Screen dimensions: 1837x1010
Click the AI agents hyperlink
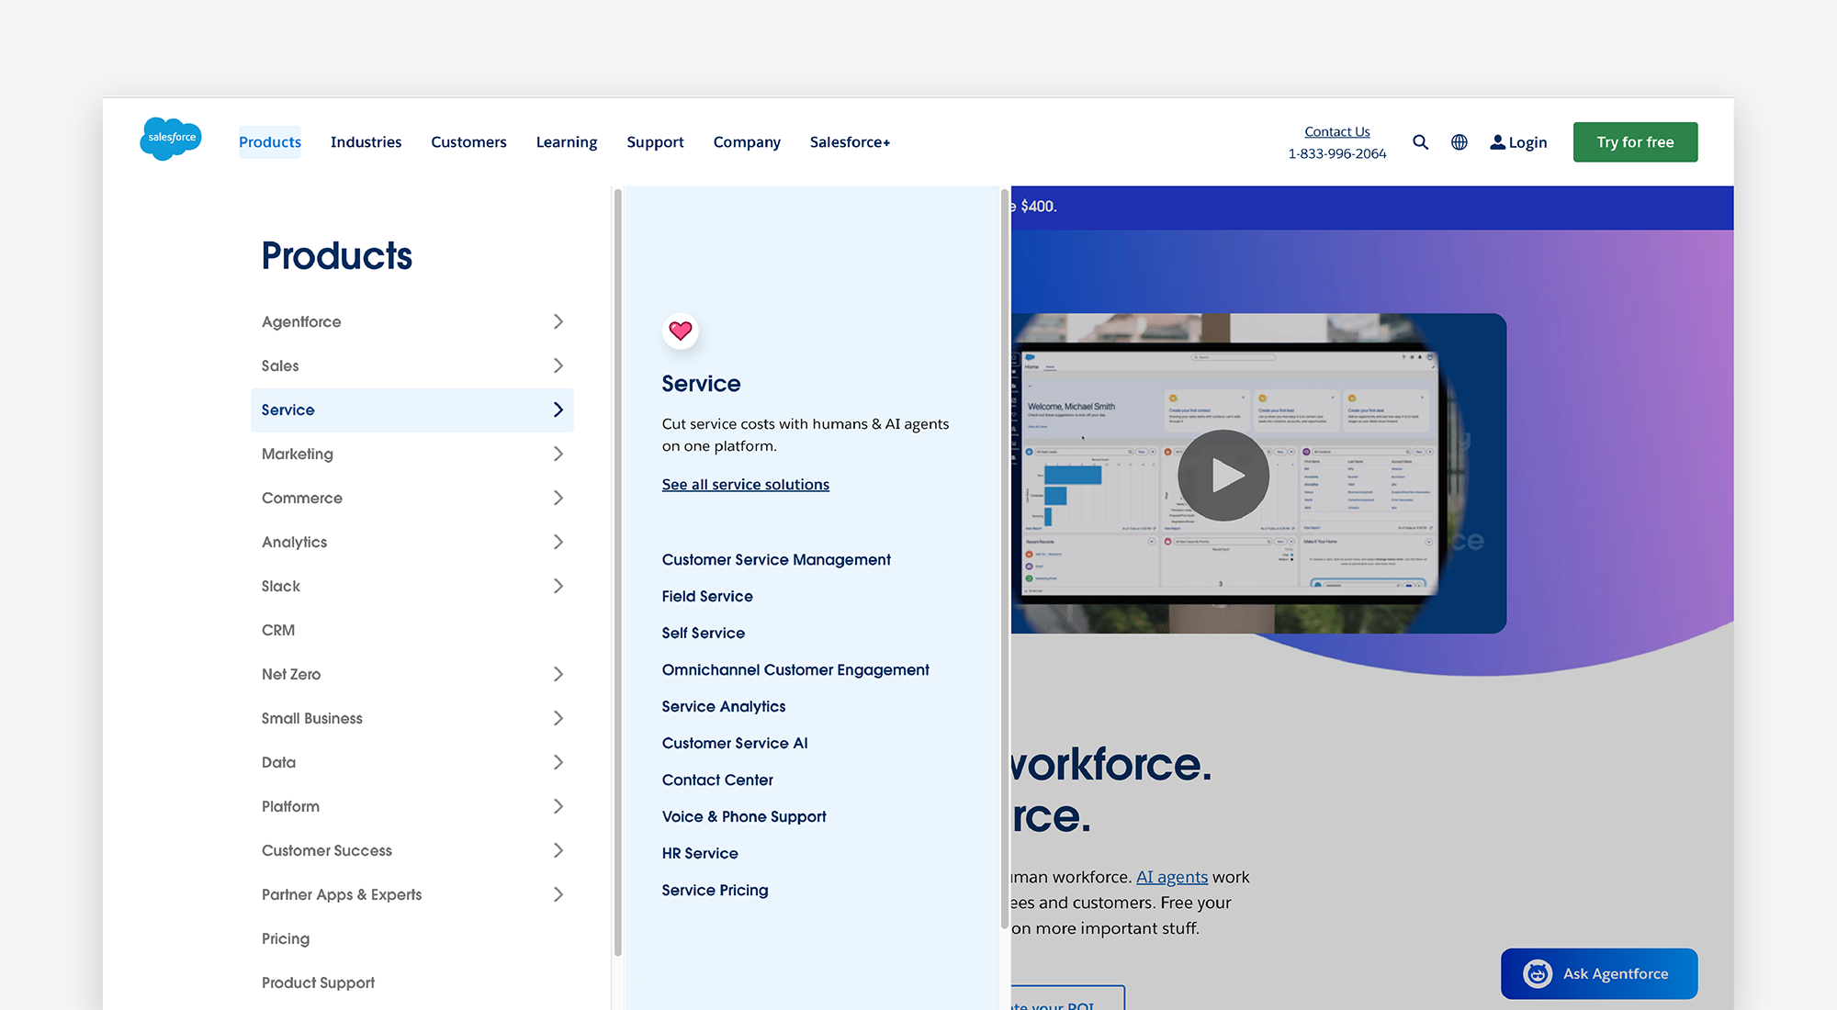pos(1172,877)
